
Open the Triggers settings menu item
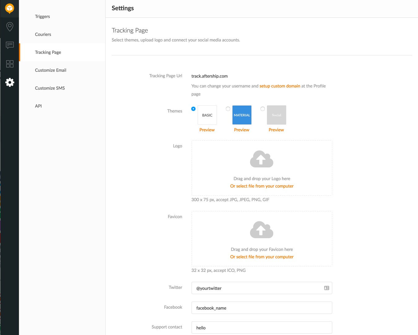[42, 16]
